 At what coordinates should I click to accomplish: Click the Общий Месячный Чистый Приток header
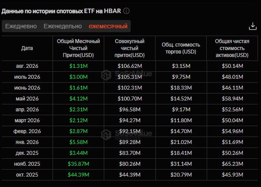(79, 48)
